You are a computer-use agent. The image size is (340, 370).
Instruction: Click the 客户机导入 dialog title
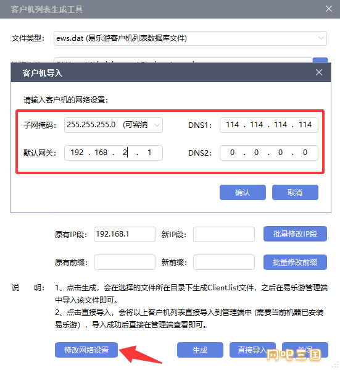coord(42,73)
